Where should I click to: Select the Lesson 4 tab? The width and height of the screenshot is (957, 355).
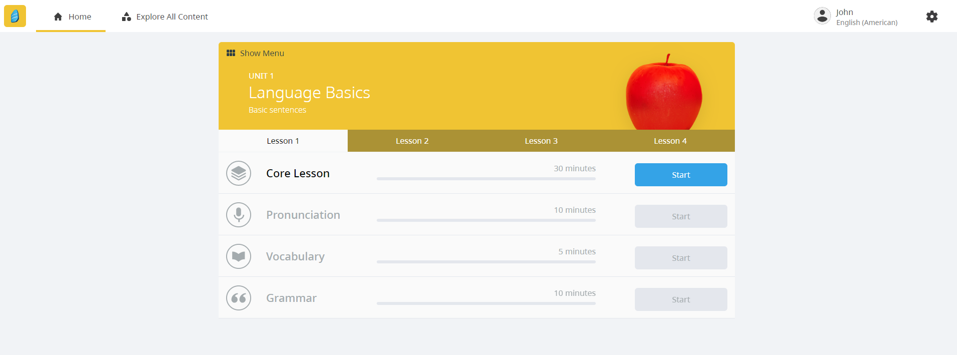pyautogui.click(x=670, y=141)
